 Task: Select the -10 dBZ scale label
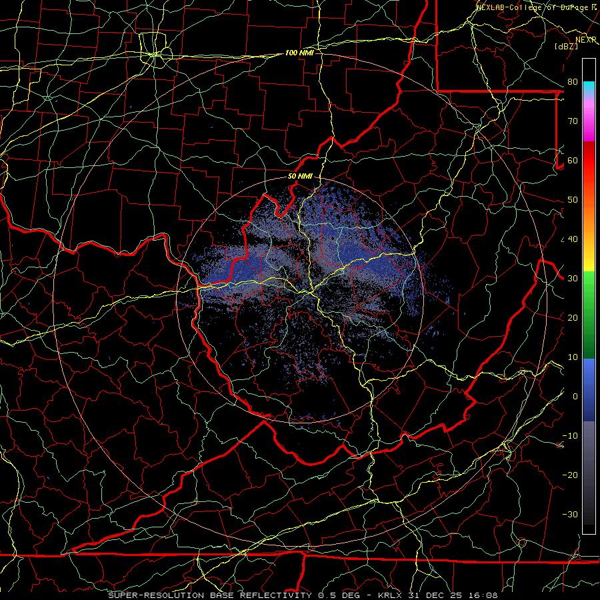click(x=570, y=436)
